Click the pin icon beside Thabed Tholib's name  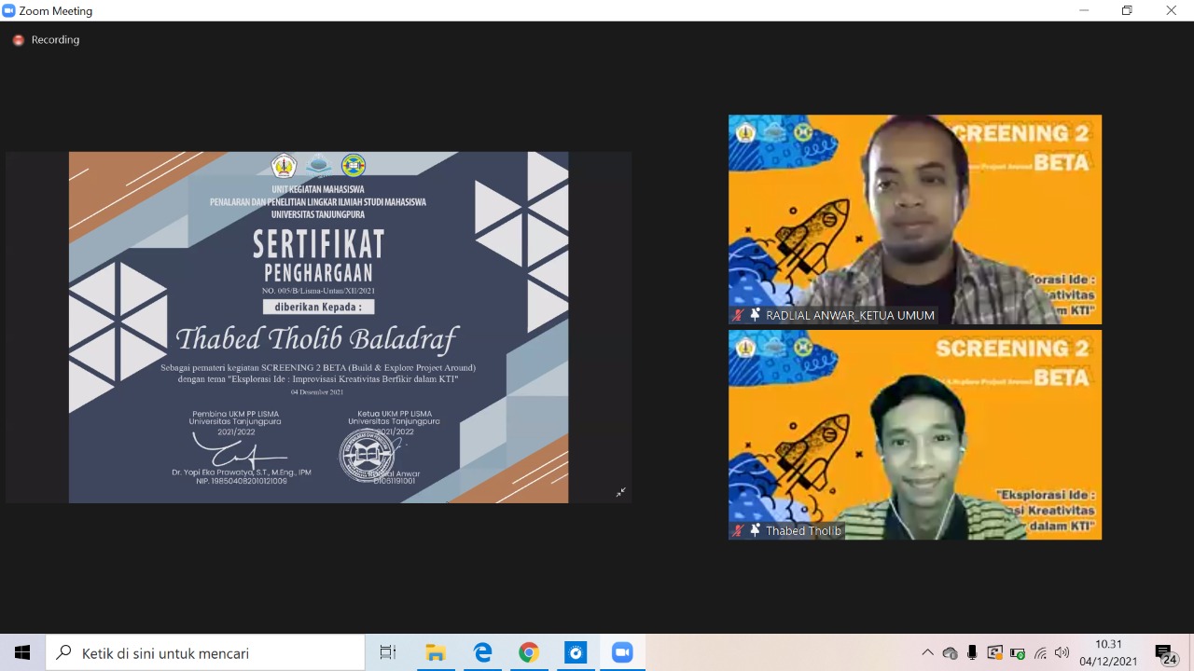[x=755, y=530]
